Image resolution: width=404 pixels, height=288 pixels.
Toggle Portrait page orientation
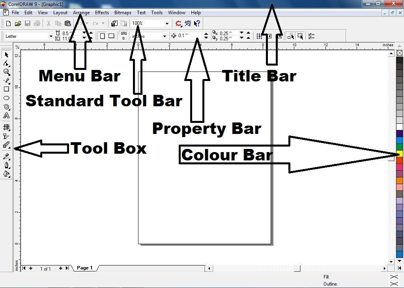(x=103, y=36)
